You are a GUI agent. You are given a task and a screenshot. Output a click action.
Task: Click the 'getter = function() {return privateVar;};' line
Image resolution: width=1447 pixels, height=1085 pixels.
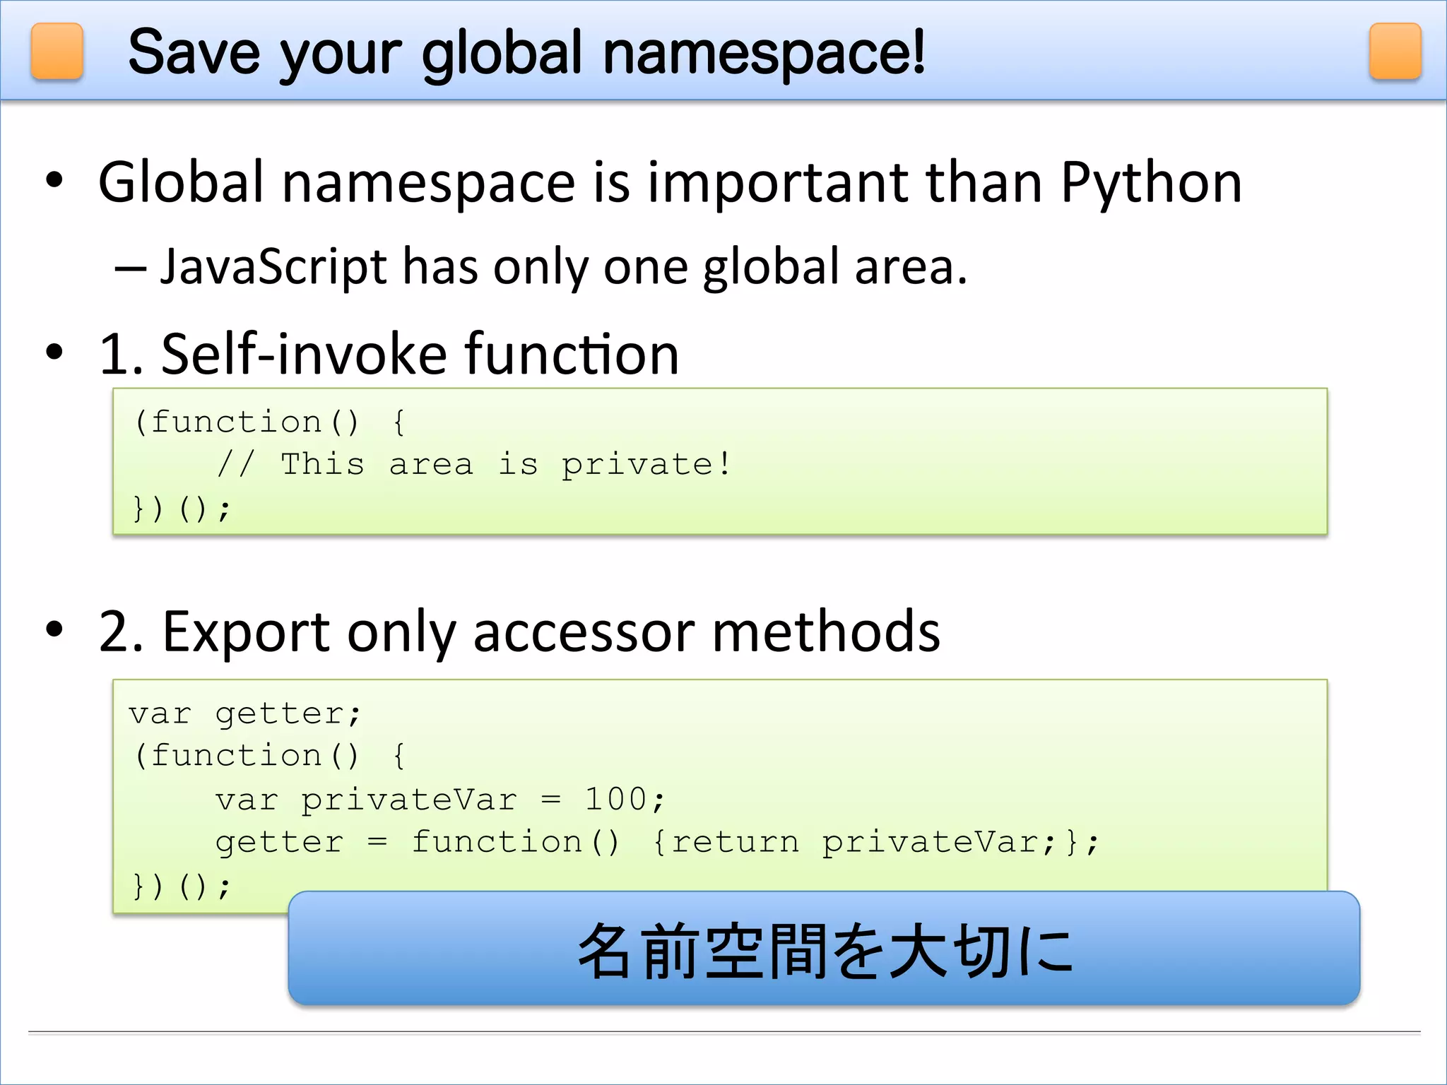[658, 842]
